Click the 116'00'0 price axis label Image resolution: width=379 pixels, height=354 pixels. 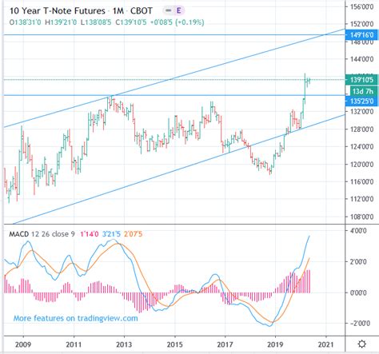pyautogui.click(x=361, y=181)
